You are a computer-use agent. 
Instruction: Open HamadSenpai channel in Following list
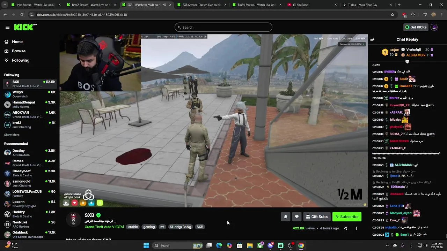tap(30, 104)
